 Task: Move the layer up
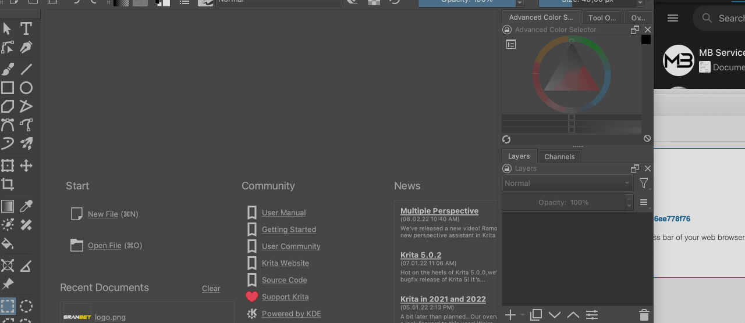click(573, 315)
